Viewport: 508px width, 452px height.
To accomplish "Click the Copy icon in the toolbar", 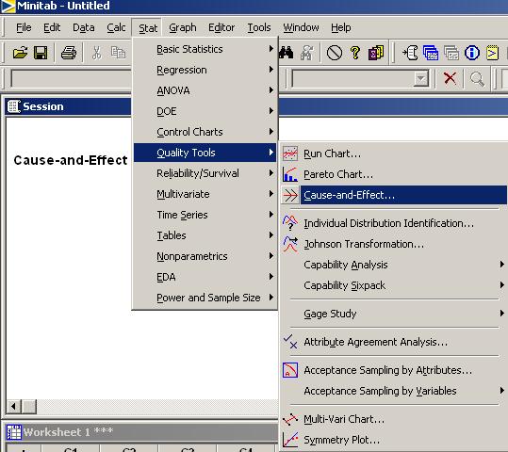I will click(118, 53).
